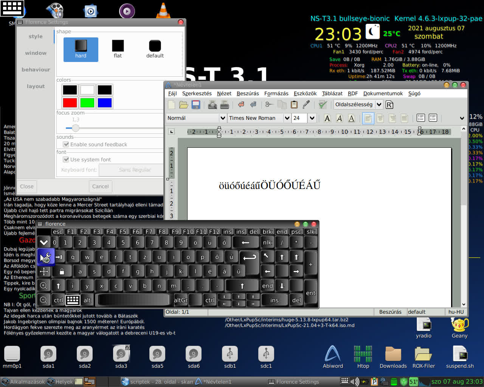
Task: Switch to the window tab in Florence Settings
Action: (x=36, y=53)
